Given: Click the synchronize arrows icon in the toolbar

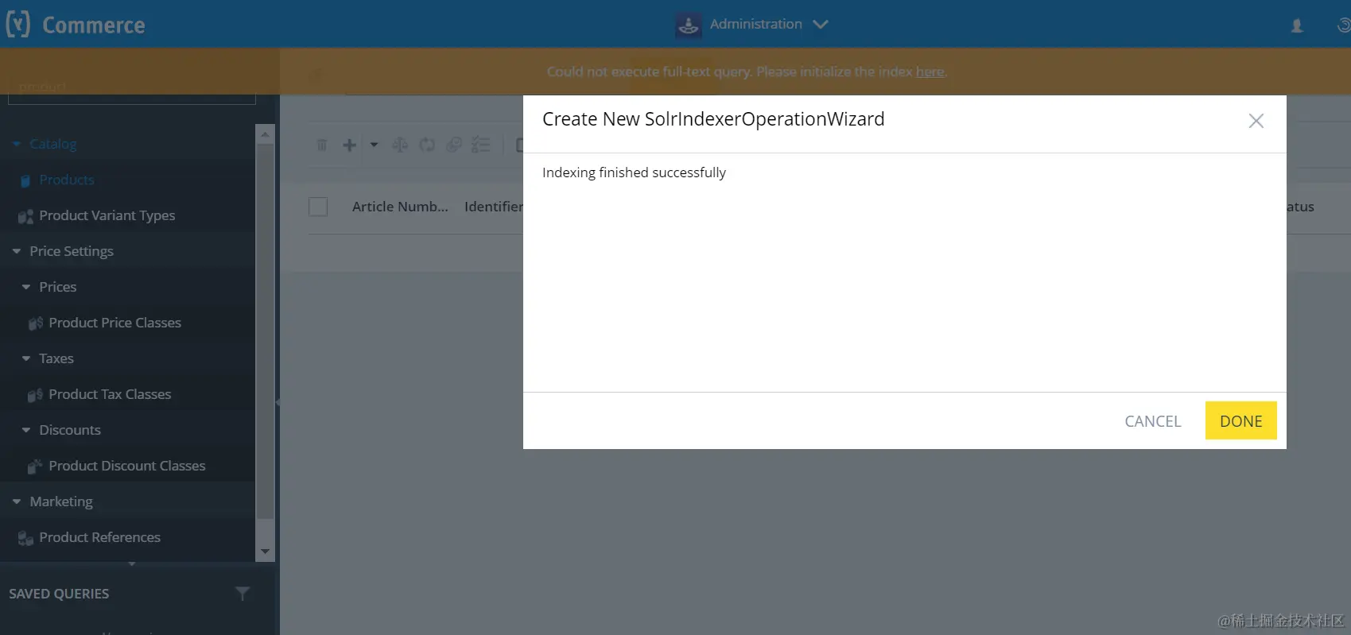Looking at the screenshot, I should (x=427, y=145).
